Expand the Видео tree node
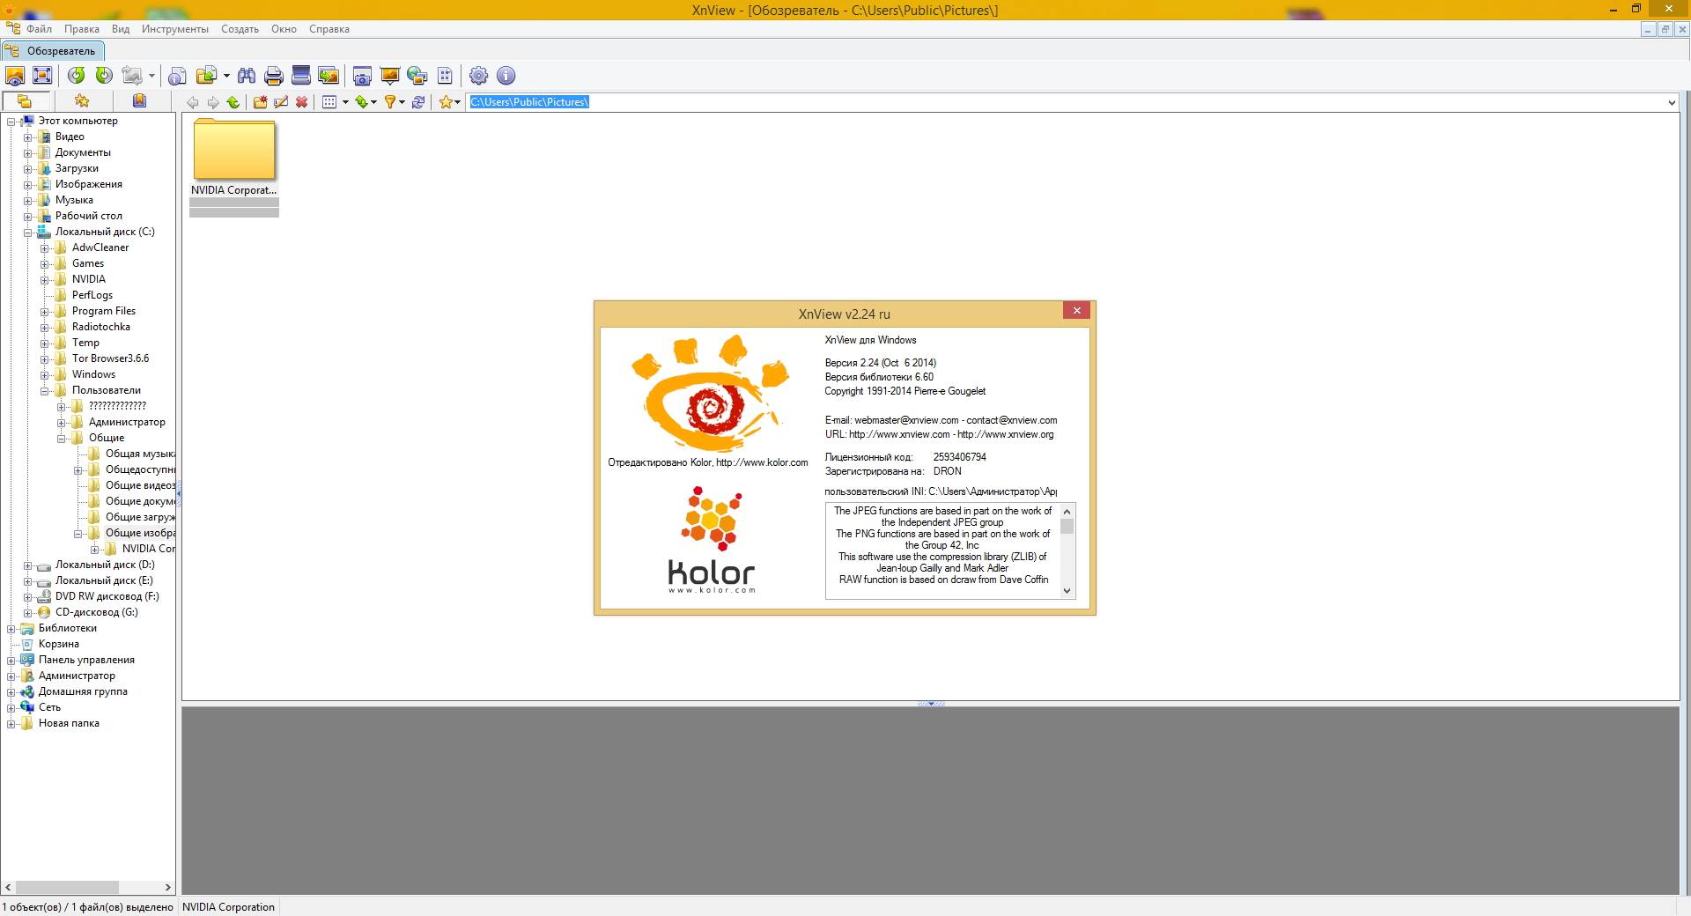Image resolution: width=1691 pixels, height=916 pixels. [x=27, y=137]
